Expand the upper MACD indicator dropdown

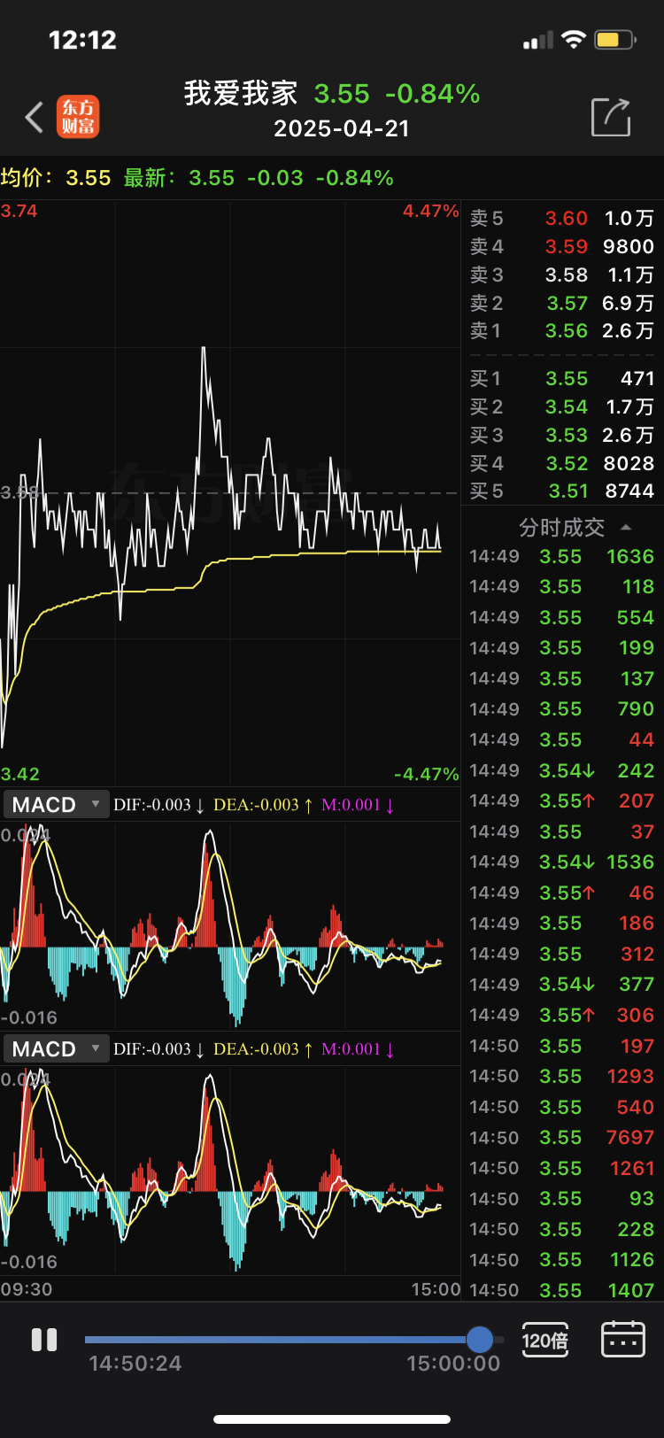click(x=56, y=805)
